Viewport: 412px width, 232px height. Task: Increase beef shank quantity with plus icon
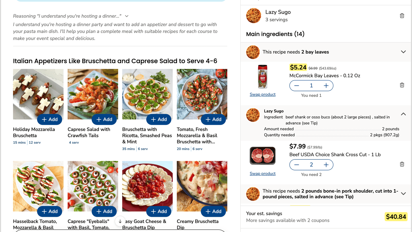click(325, 164)
